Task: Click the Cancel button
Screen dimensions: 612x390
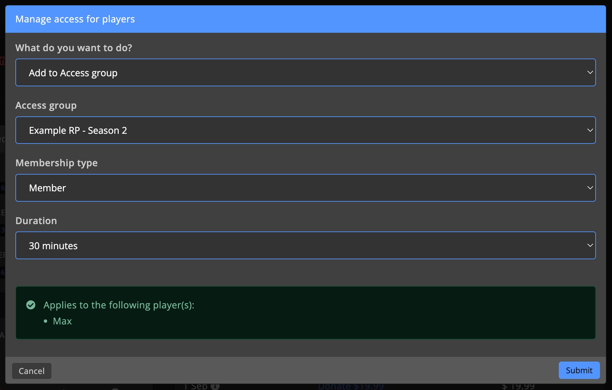Action: pos(32,371)
